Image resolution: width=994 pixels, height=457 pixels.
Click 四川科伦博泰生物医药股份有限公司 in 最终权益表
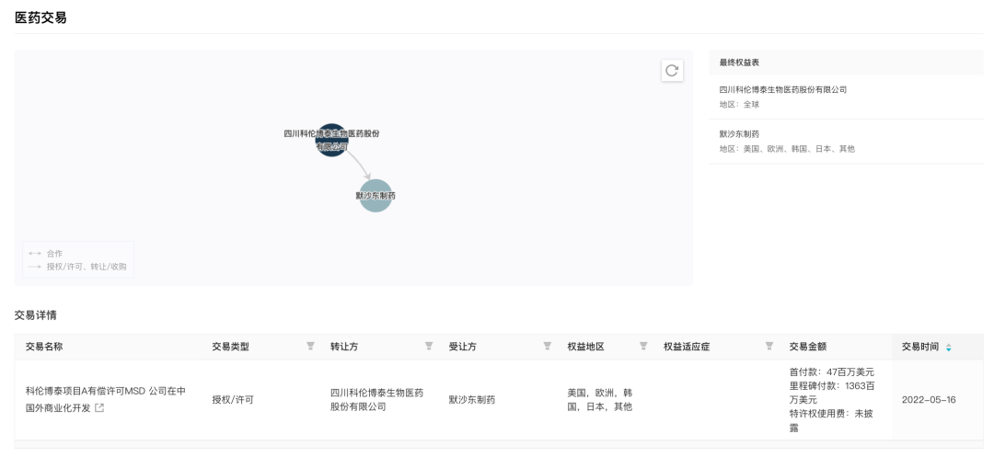pos(783,90)
